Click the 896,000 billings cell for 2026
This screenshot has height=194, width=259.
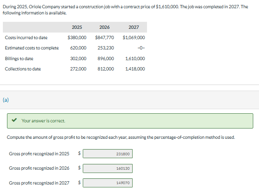click(x=105, y=58)
